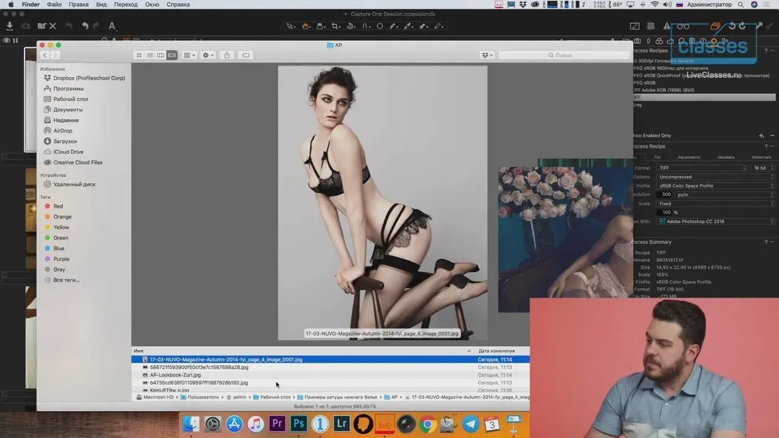Open Рабочий стол in Finder sidebar
The image size is (779, 438).
coord(71,99)
